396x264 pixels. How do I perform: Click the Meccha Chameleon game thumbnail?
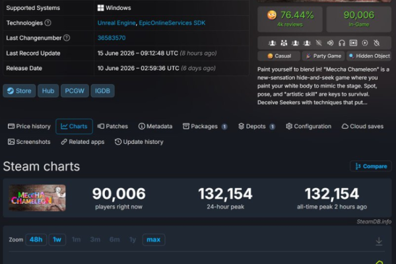38,198
